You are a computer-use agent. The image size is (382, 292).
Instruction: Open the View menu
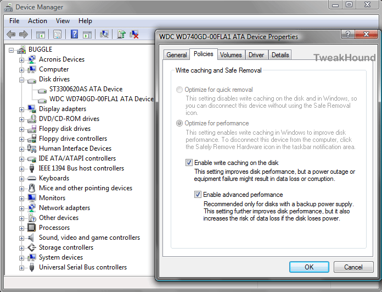point(63,21)
